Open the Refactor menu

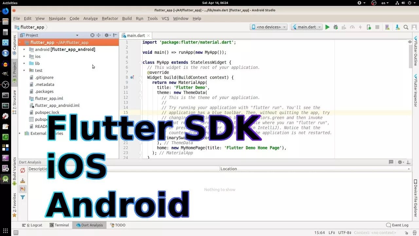point(110,18)
